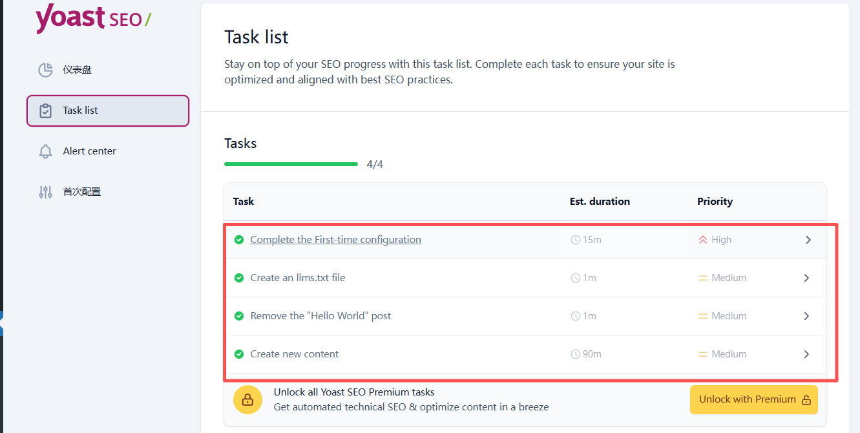Viewport: 860px width, 433px height.
Task: Click the Alert center bell icon
Action: pyautogui.click(x=45, y=151)
